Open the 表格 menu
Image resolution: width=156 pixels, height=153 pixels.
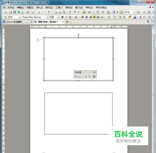(x=69, y=7)
